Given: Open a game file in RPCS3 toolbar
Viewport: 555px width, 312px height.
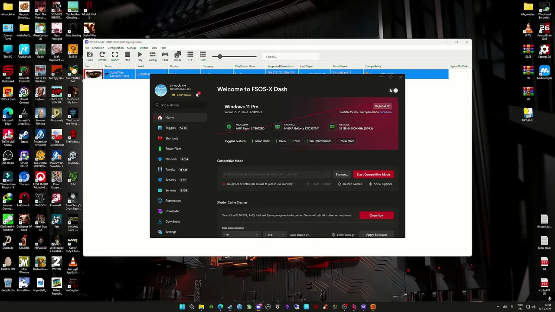Looking at the screenshot, I should pyautogui.click(x=89, y=56).
